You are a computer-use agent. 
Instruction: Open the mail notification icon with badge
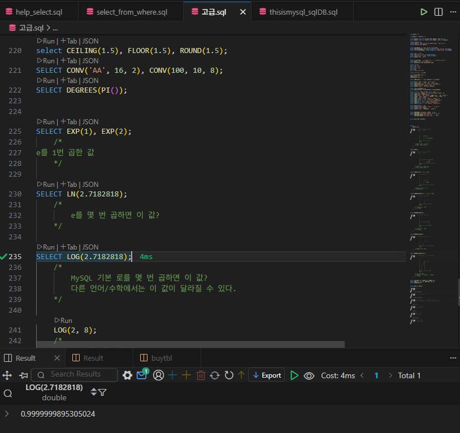point(142,375)
